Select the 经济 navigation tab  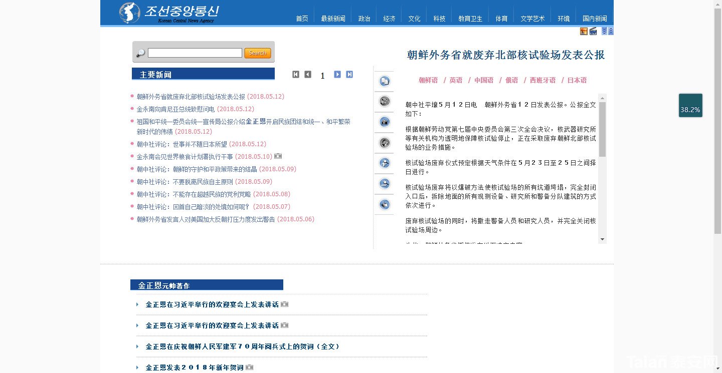[x=389, y=19]
